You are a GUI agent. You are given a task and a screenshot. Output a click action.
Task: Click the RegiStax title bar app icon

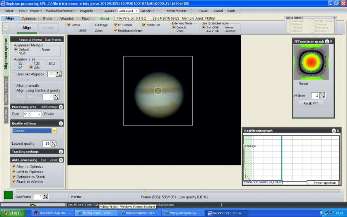(x=3, y=4)
